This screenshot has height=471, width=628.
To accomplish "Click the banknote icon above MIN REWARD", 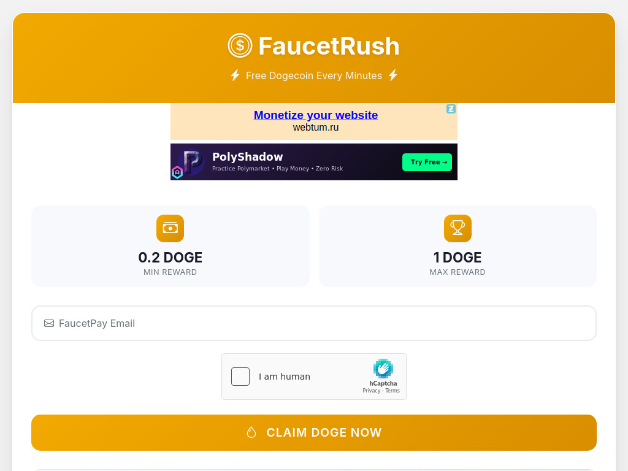I will 170,228.
